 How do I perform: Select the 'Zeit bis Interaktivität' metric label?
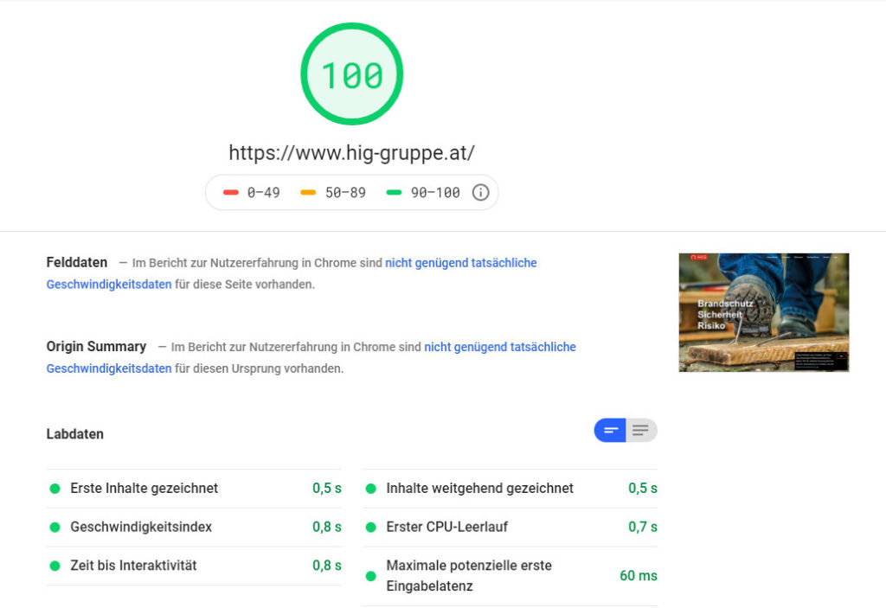tap(133, 566)
